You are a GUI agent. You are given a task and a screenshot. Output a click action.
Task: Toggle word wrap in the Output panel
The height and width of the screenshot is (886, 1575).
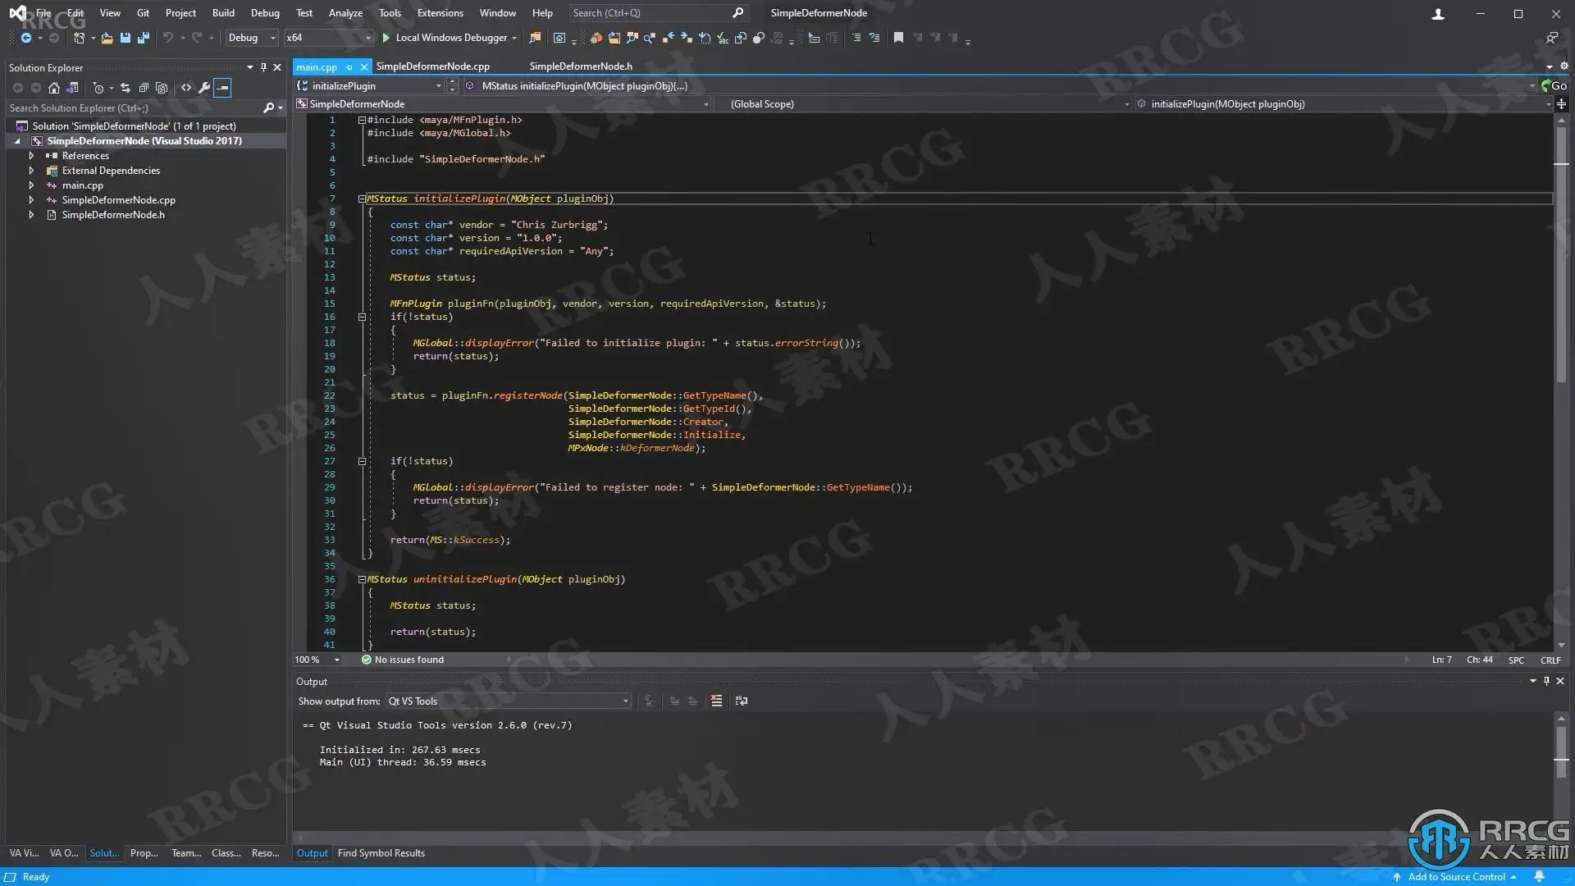pyautogui.click(x=742, y=701)
